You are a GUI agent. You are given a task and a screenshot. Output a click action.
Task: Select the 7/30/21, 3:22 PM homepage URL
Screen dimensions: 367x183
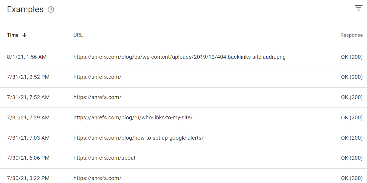(x=97, y=178)
